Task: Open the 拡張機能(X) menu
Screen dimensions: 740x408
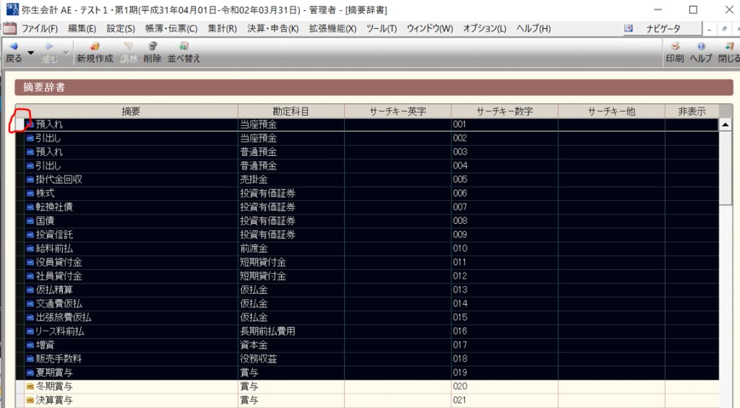Action: [332, 29]
